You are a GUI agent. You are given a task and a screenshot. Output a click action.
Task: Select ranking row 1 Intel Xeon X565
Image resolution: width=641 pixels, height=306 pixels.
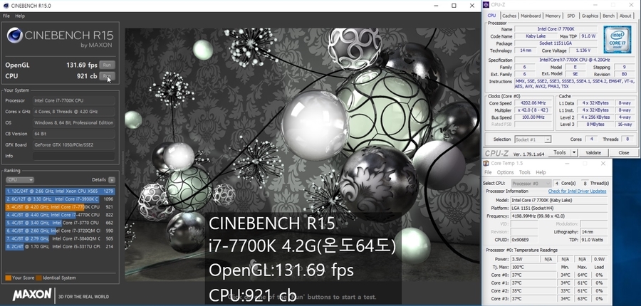click(x=60, y=191)
